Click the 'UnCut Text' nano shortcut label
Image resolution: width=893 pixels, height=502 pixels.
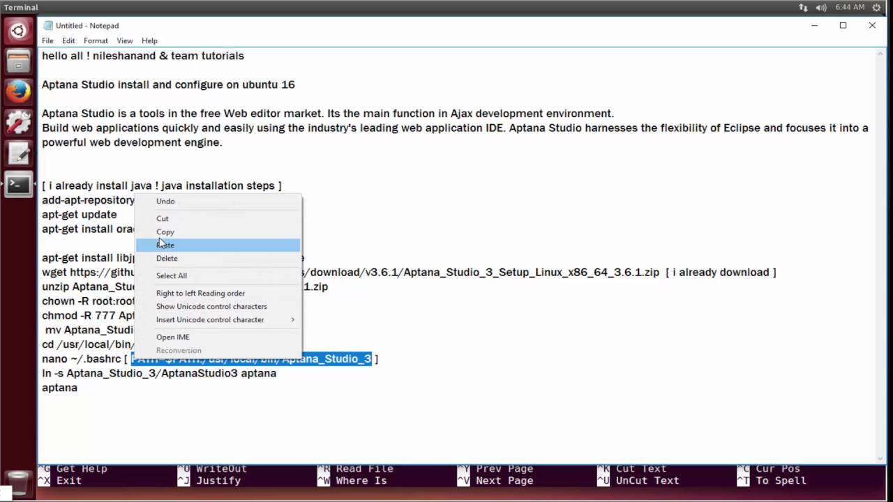647,480
